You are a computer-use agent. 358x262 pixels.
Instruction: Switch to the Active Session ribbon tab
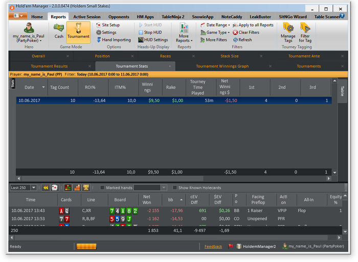(87, 17)
